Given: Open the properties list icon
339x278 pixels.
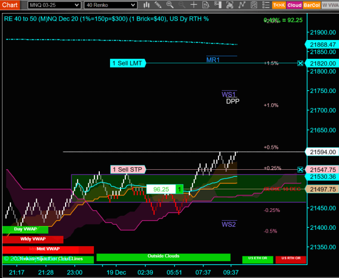Looking at the screenshot, I should point(266,5).
